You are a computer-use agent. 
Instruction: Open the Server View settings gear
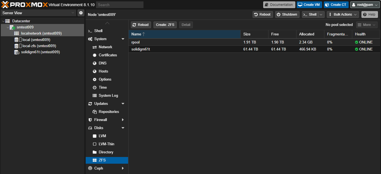(81, 13)
